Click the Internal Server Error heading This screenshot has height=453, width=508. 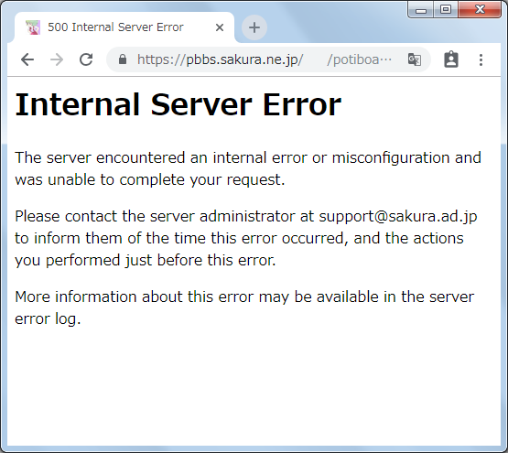pyautogui.click(x=178, y=104)
